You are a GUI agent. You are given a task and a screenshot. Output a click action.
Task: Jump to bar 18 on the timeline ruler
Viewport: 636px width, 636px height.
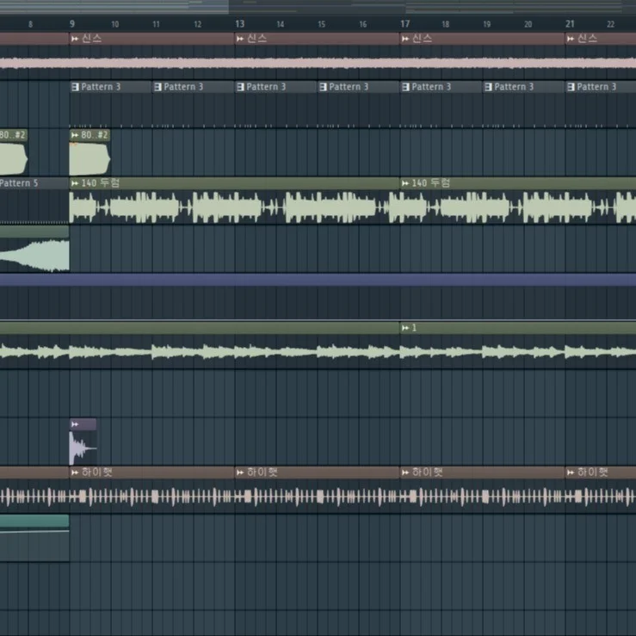point(445,24)
